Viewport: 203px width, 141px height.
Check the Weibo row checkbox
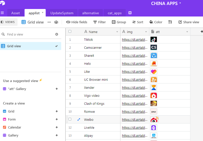click(x=70, y=119)
